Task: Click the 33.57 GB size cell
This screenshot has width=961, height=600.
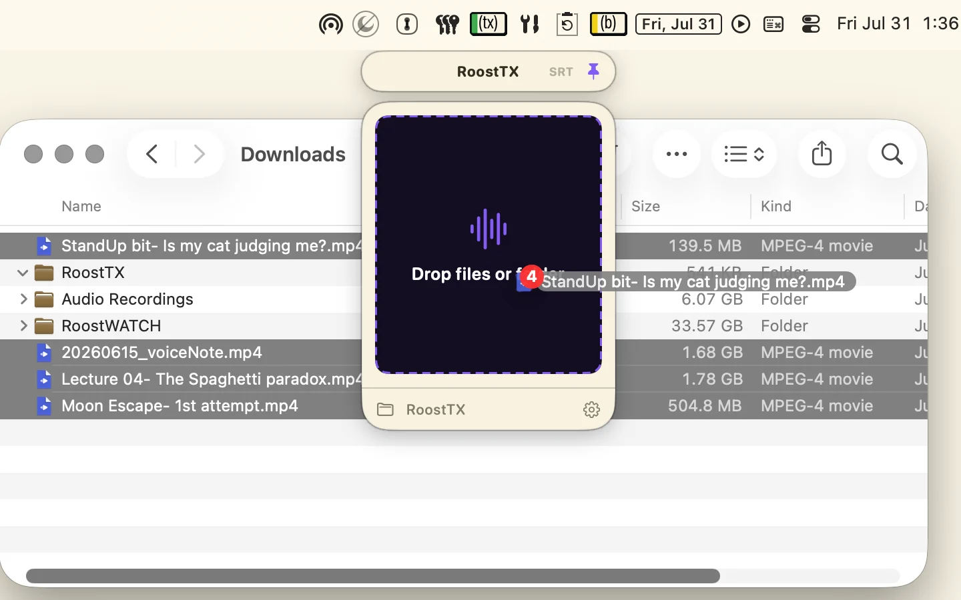Action: point(707,326)
